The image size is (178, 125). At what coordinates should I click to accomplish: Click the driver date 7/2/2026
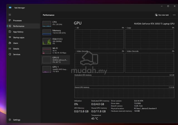click(x=137, y=103)
